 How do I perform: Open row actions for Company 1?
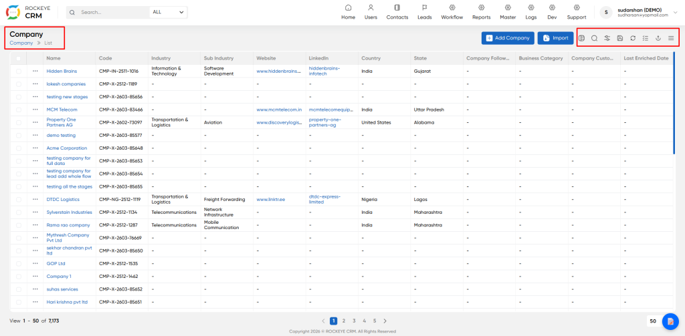pyautogui.click(x=35, y=277)
